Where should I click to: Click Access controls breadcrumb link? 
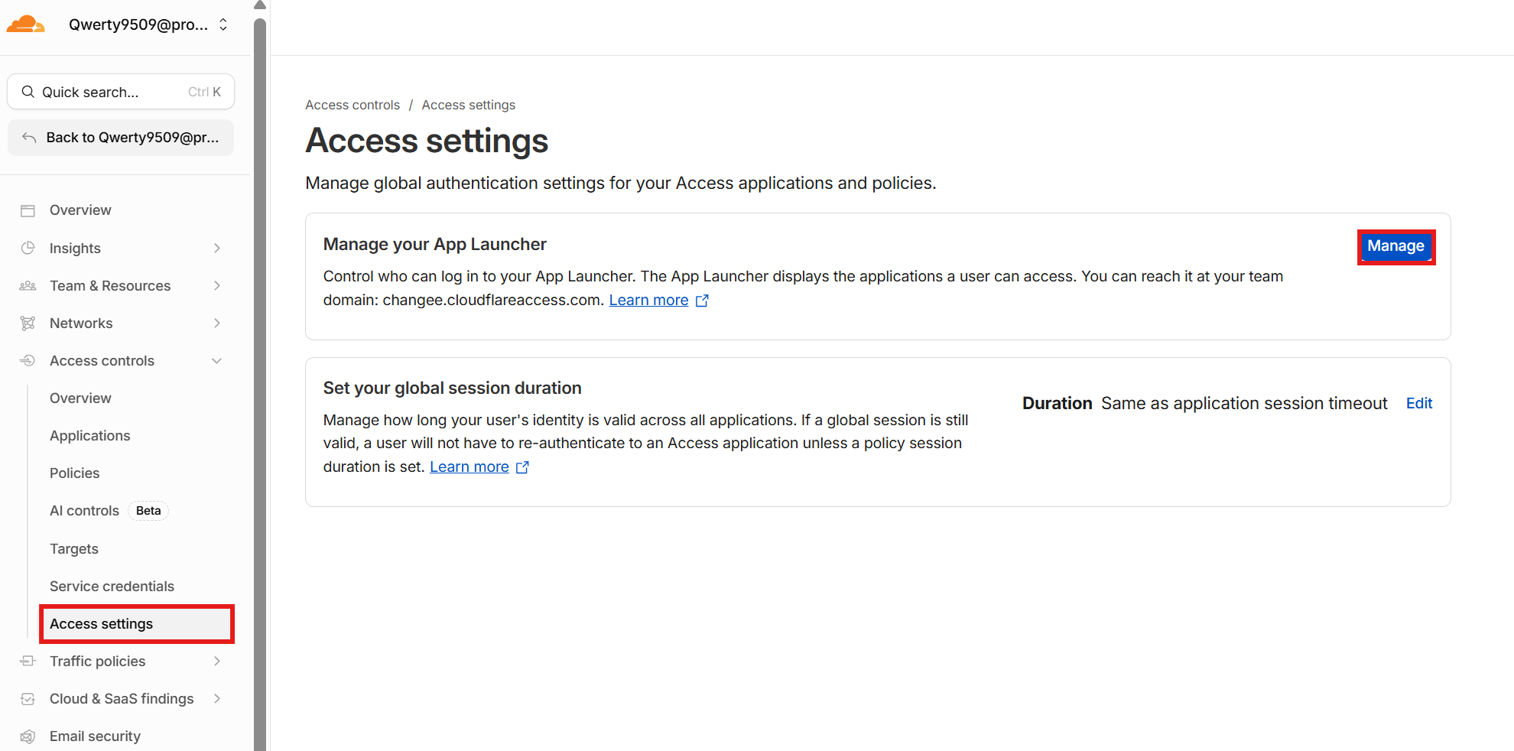tap(353, 105)
